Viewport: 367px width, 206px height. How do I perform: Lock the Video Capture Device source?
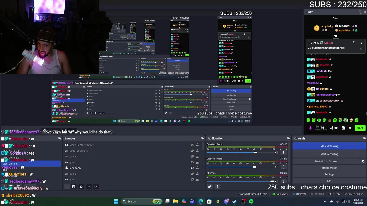point(197,145)
